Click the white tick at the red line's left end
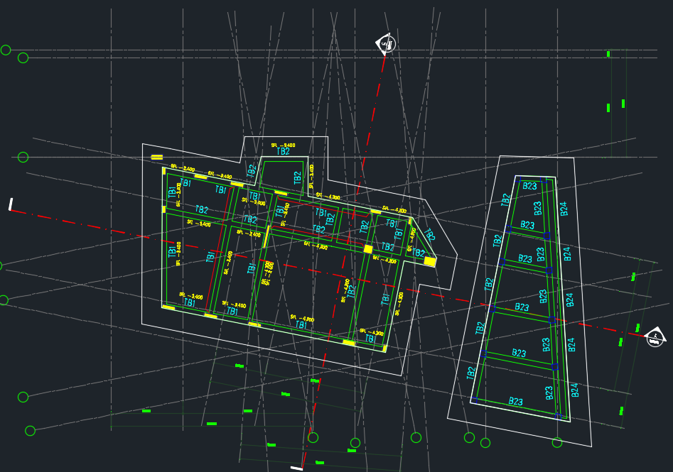The width and height of the screenshot is (673, 472). coord(11,204)
